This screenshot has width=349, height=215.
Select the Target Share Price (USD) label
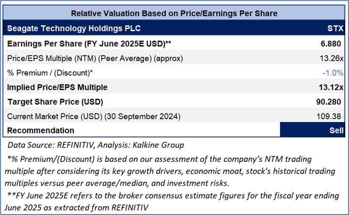pos(55,102)
